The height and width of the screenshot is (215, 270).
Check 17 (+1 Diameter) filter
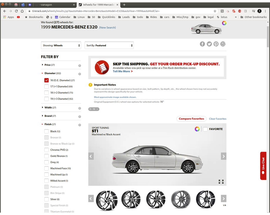pos(46,87)
